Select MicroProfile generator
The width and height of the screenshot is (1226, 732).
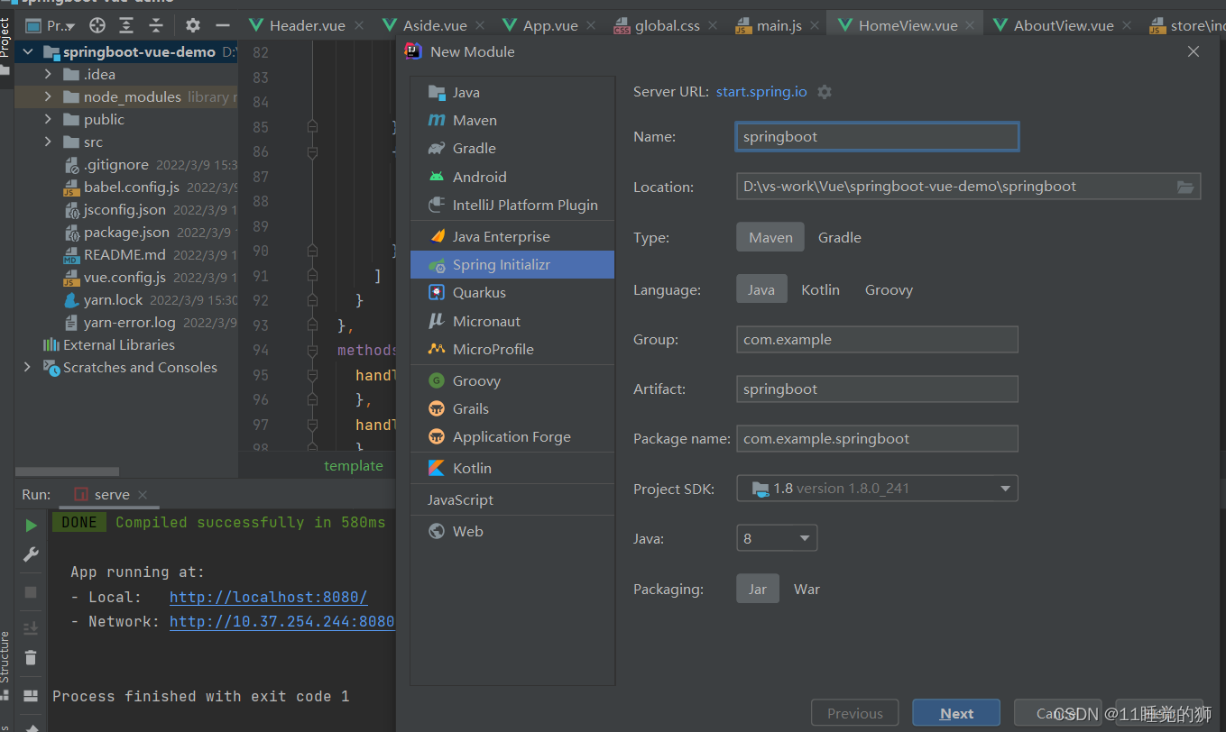512,349
